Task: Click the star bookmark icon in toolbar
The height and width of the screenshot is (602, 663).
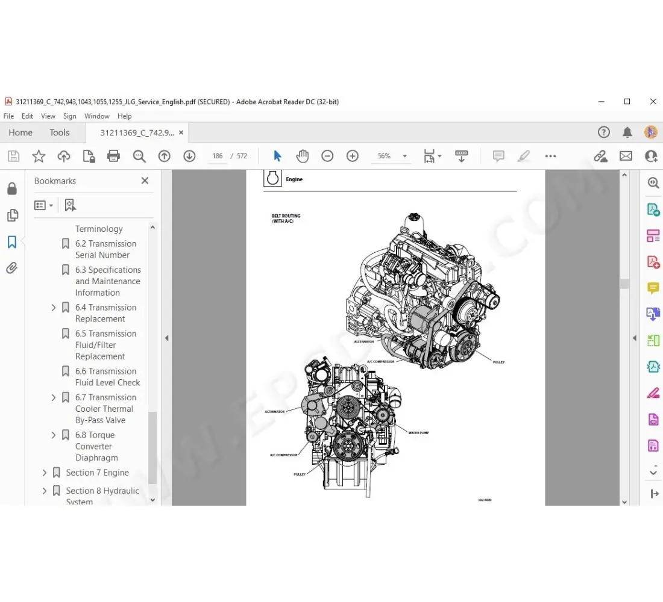Action: tap(39, 157)
